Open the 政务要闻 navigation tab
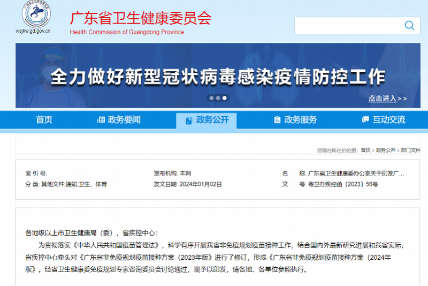This screenshot has height=286, width=428. [119, 119]
